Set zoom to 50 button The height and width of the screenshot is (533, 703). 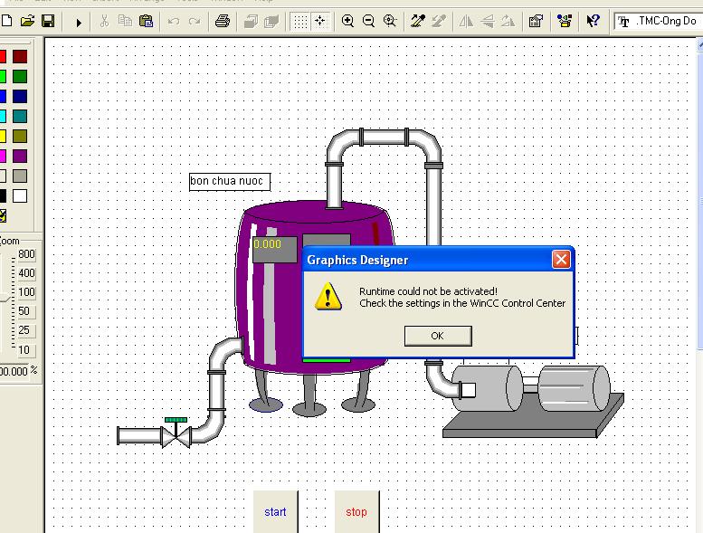coord(26,311)
